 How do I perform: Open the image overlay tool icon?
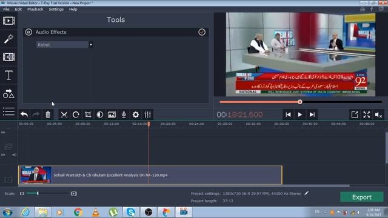pyautogui.click(x=112, y=114)
